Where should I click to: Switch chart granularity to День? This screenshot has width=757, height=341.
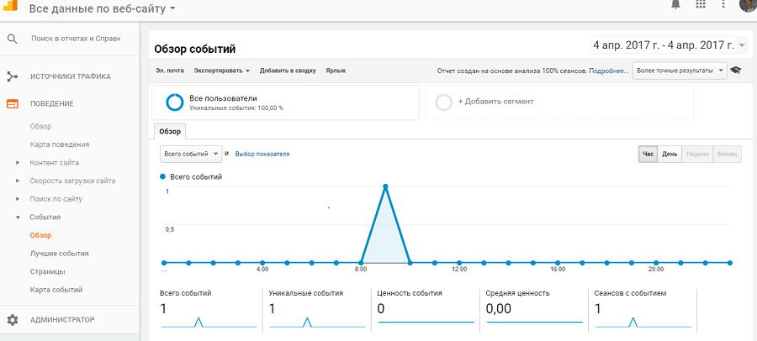click(670, 155)
